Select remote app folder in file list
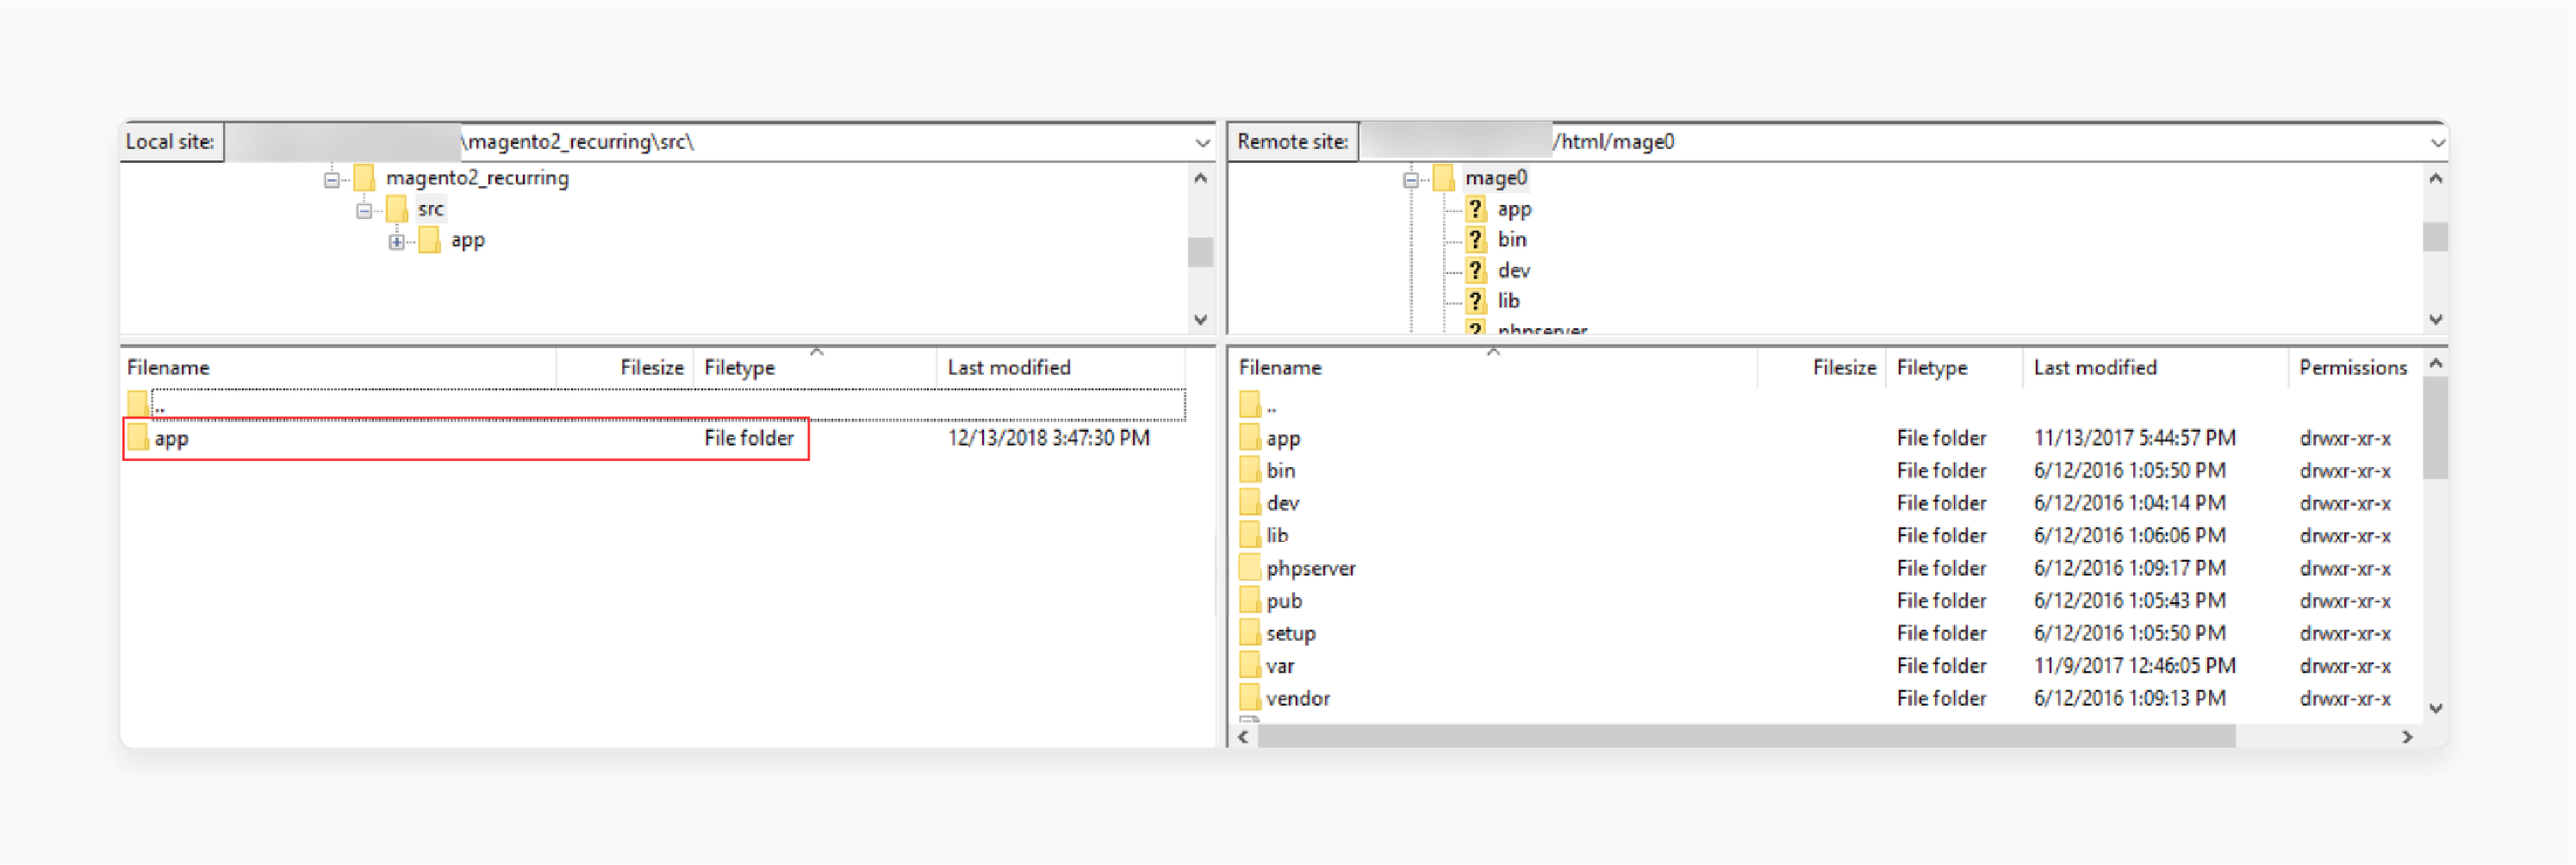 pos(1828,438)
